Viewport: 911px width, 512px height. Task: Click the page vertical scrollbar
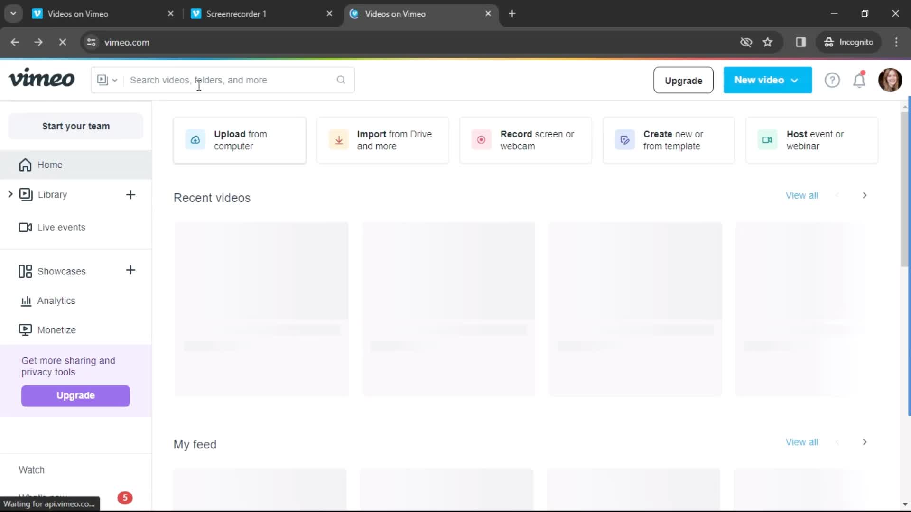[905, 190]
